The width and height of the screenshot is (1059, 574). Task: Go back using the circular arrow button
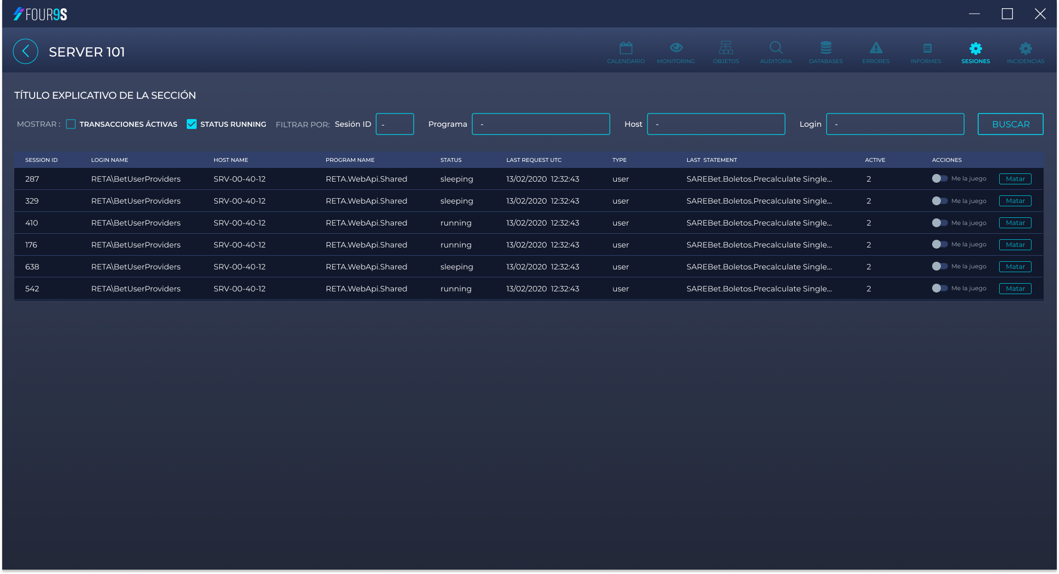coord(26,52)
